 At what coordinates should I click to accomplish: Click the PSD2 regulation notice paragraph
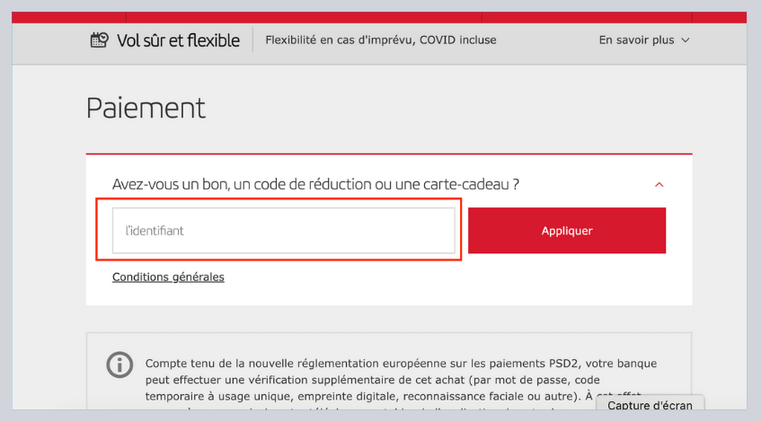click(x=401, y=380)
